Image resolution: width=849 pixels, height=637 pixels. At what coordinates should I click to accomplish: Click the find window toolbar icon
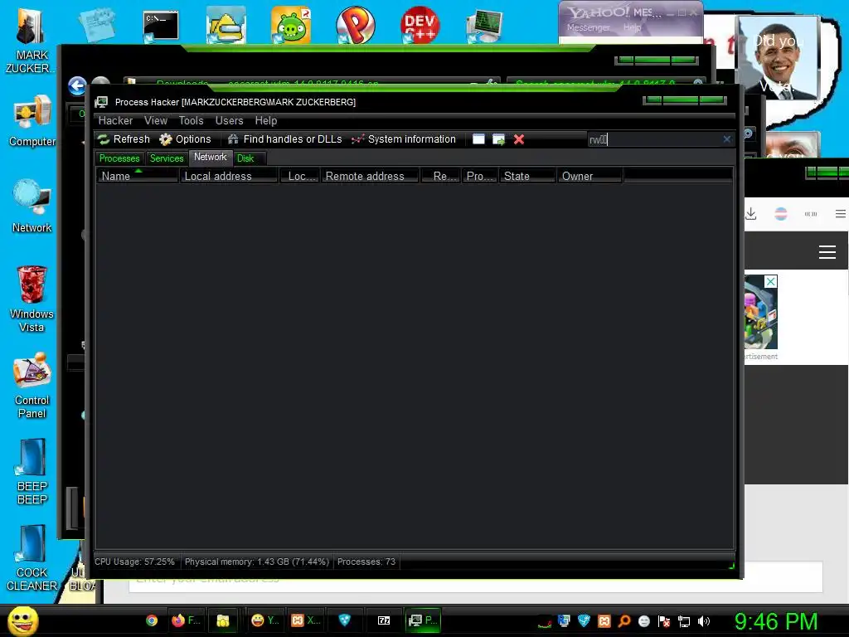click(x=478, y=139)
